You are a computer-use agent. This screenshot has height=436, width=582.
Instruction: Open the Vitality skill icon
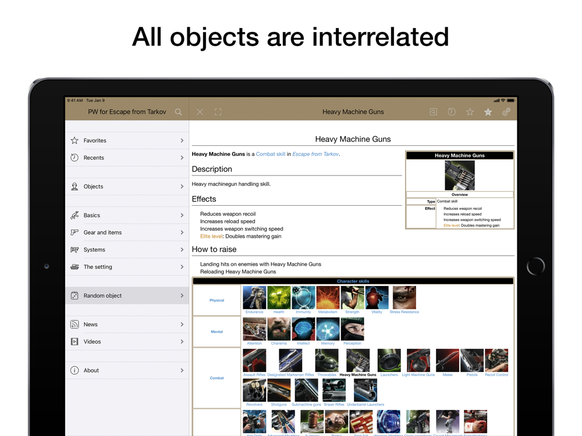(377, 298)
